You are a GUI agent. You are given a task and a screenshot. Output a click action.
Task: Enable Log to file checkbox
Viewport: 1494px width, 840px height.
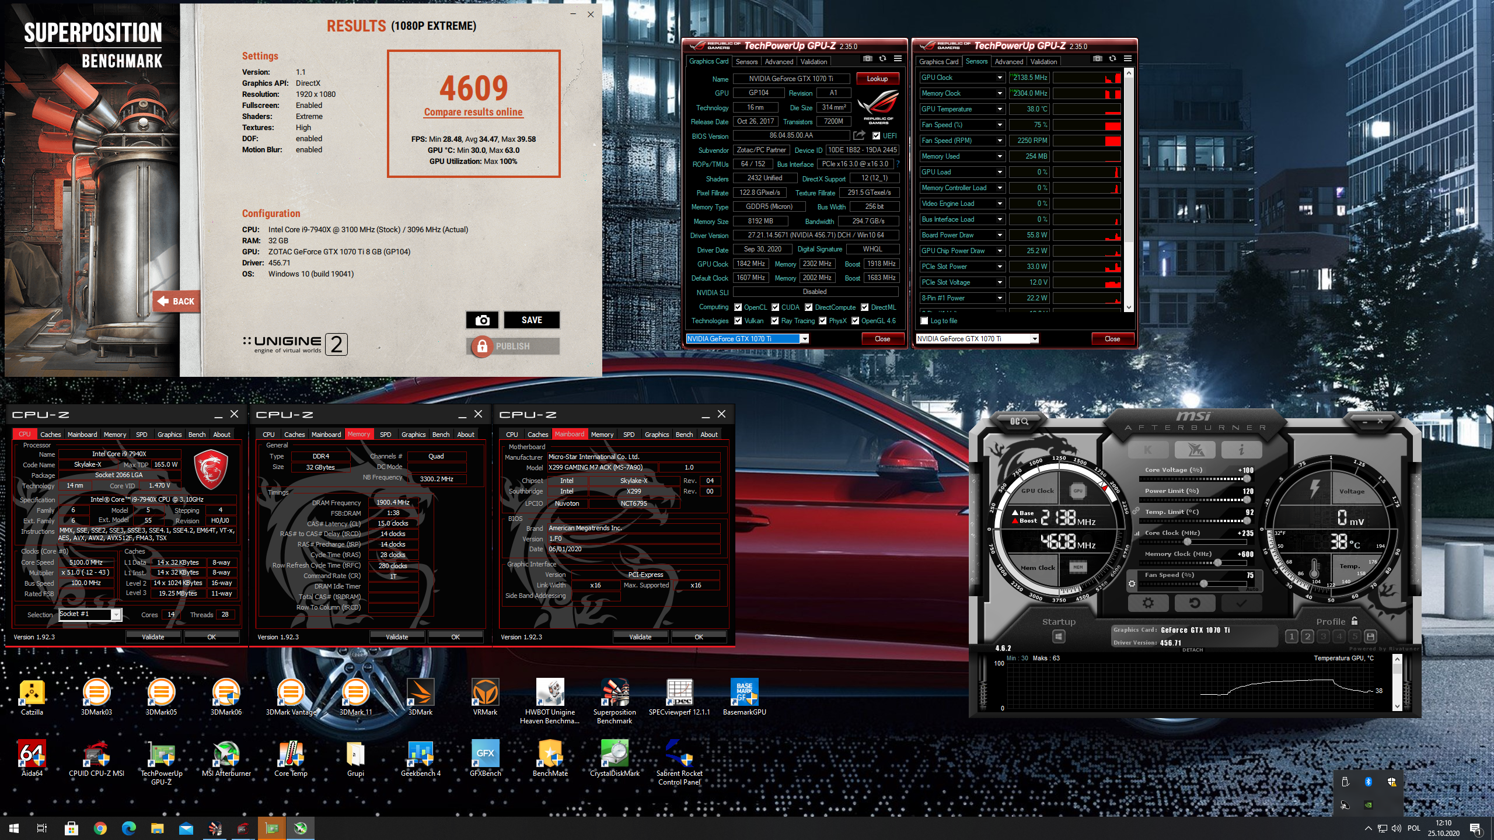924,321
